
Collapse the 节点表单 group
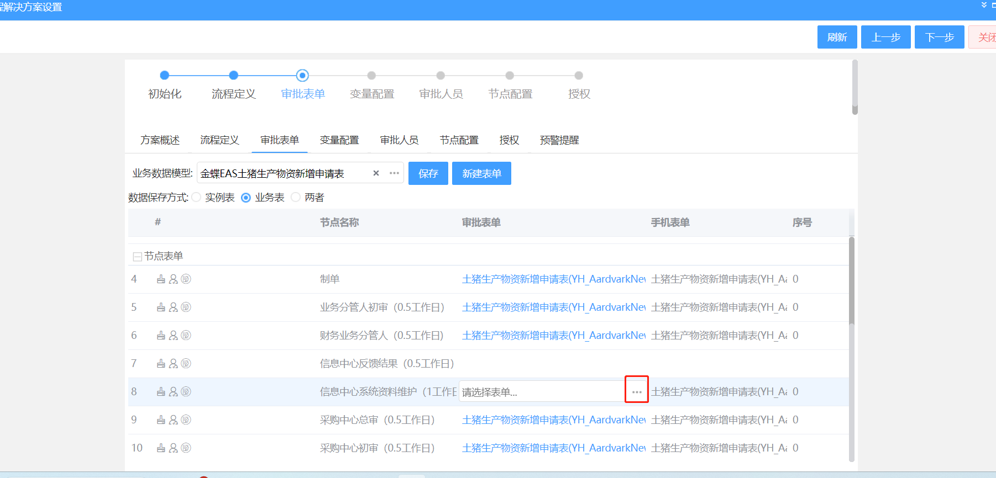pos(137,257)
